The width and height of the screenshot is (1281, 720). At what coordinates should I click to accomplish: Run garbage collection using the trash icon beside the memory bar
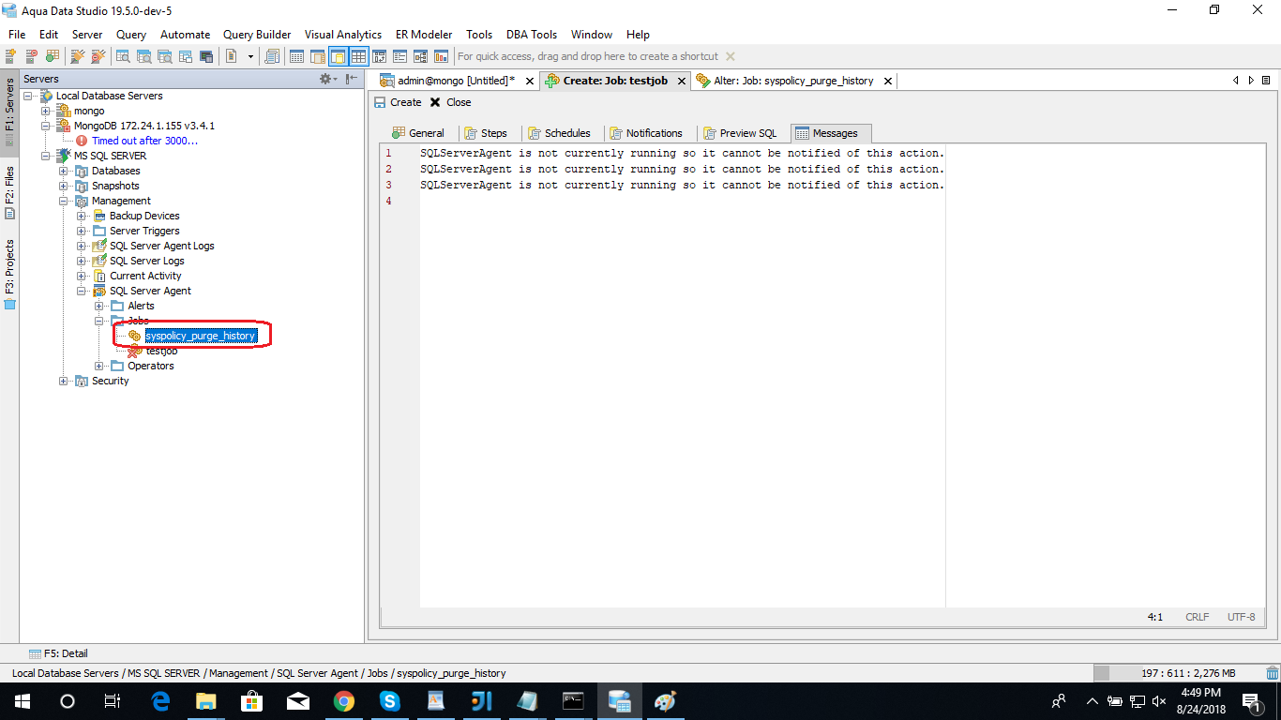(x=1272, y=673)
